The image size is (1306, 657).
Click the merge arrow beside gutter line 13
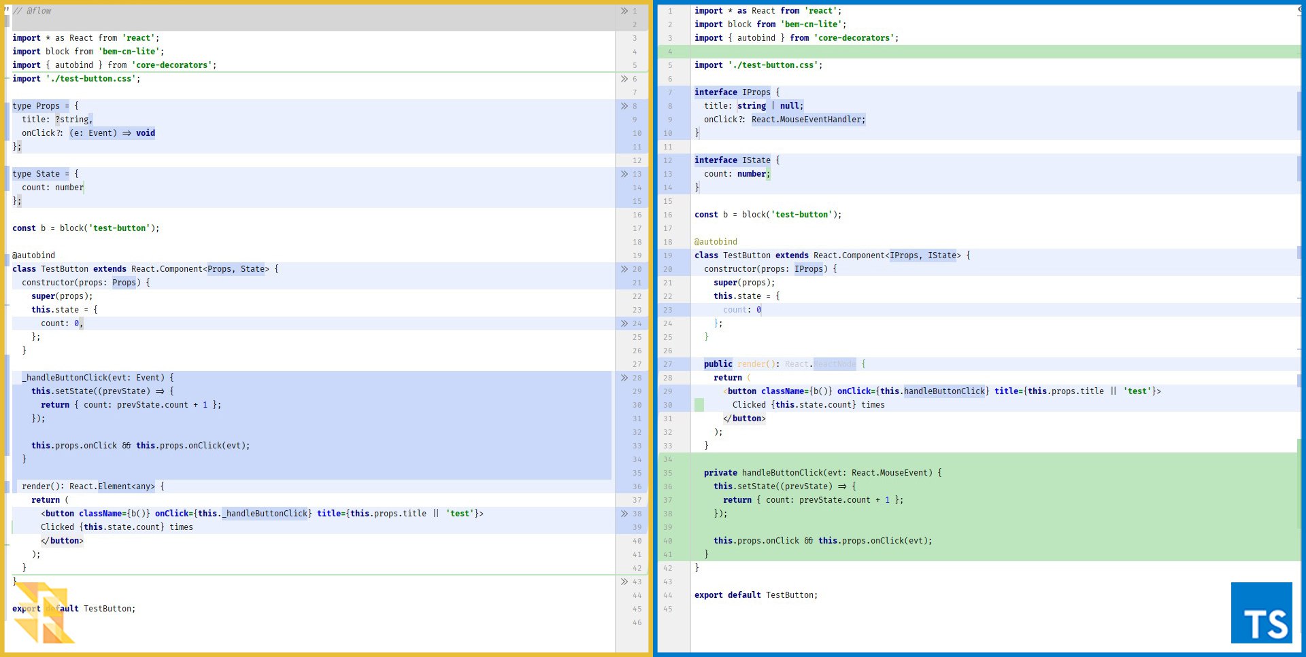pos(624,174)
